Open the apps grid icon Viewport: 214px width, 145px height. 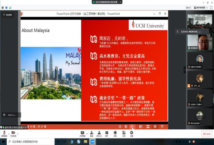[124, 134]
